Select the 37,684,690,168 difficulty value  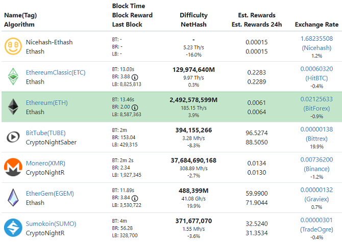193,160
